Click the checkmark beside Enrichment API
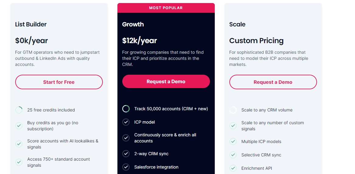 (x=233, y=168)
